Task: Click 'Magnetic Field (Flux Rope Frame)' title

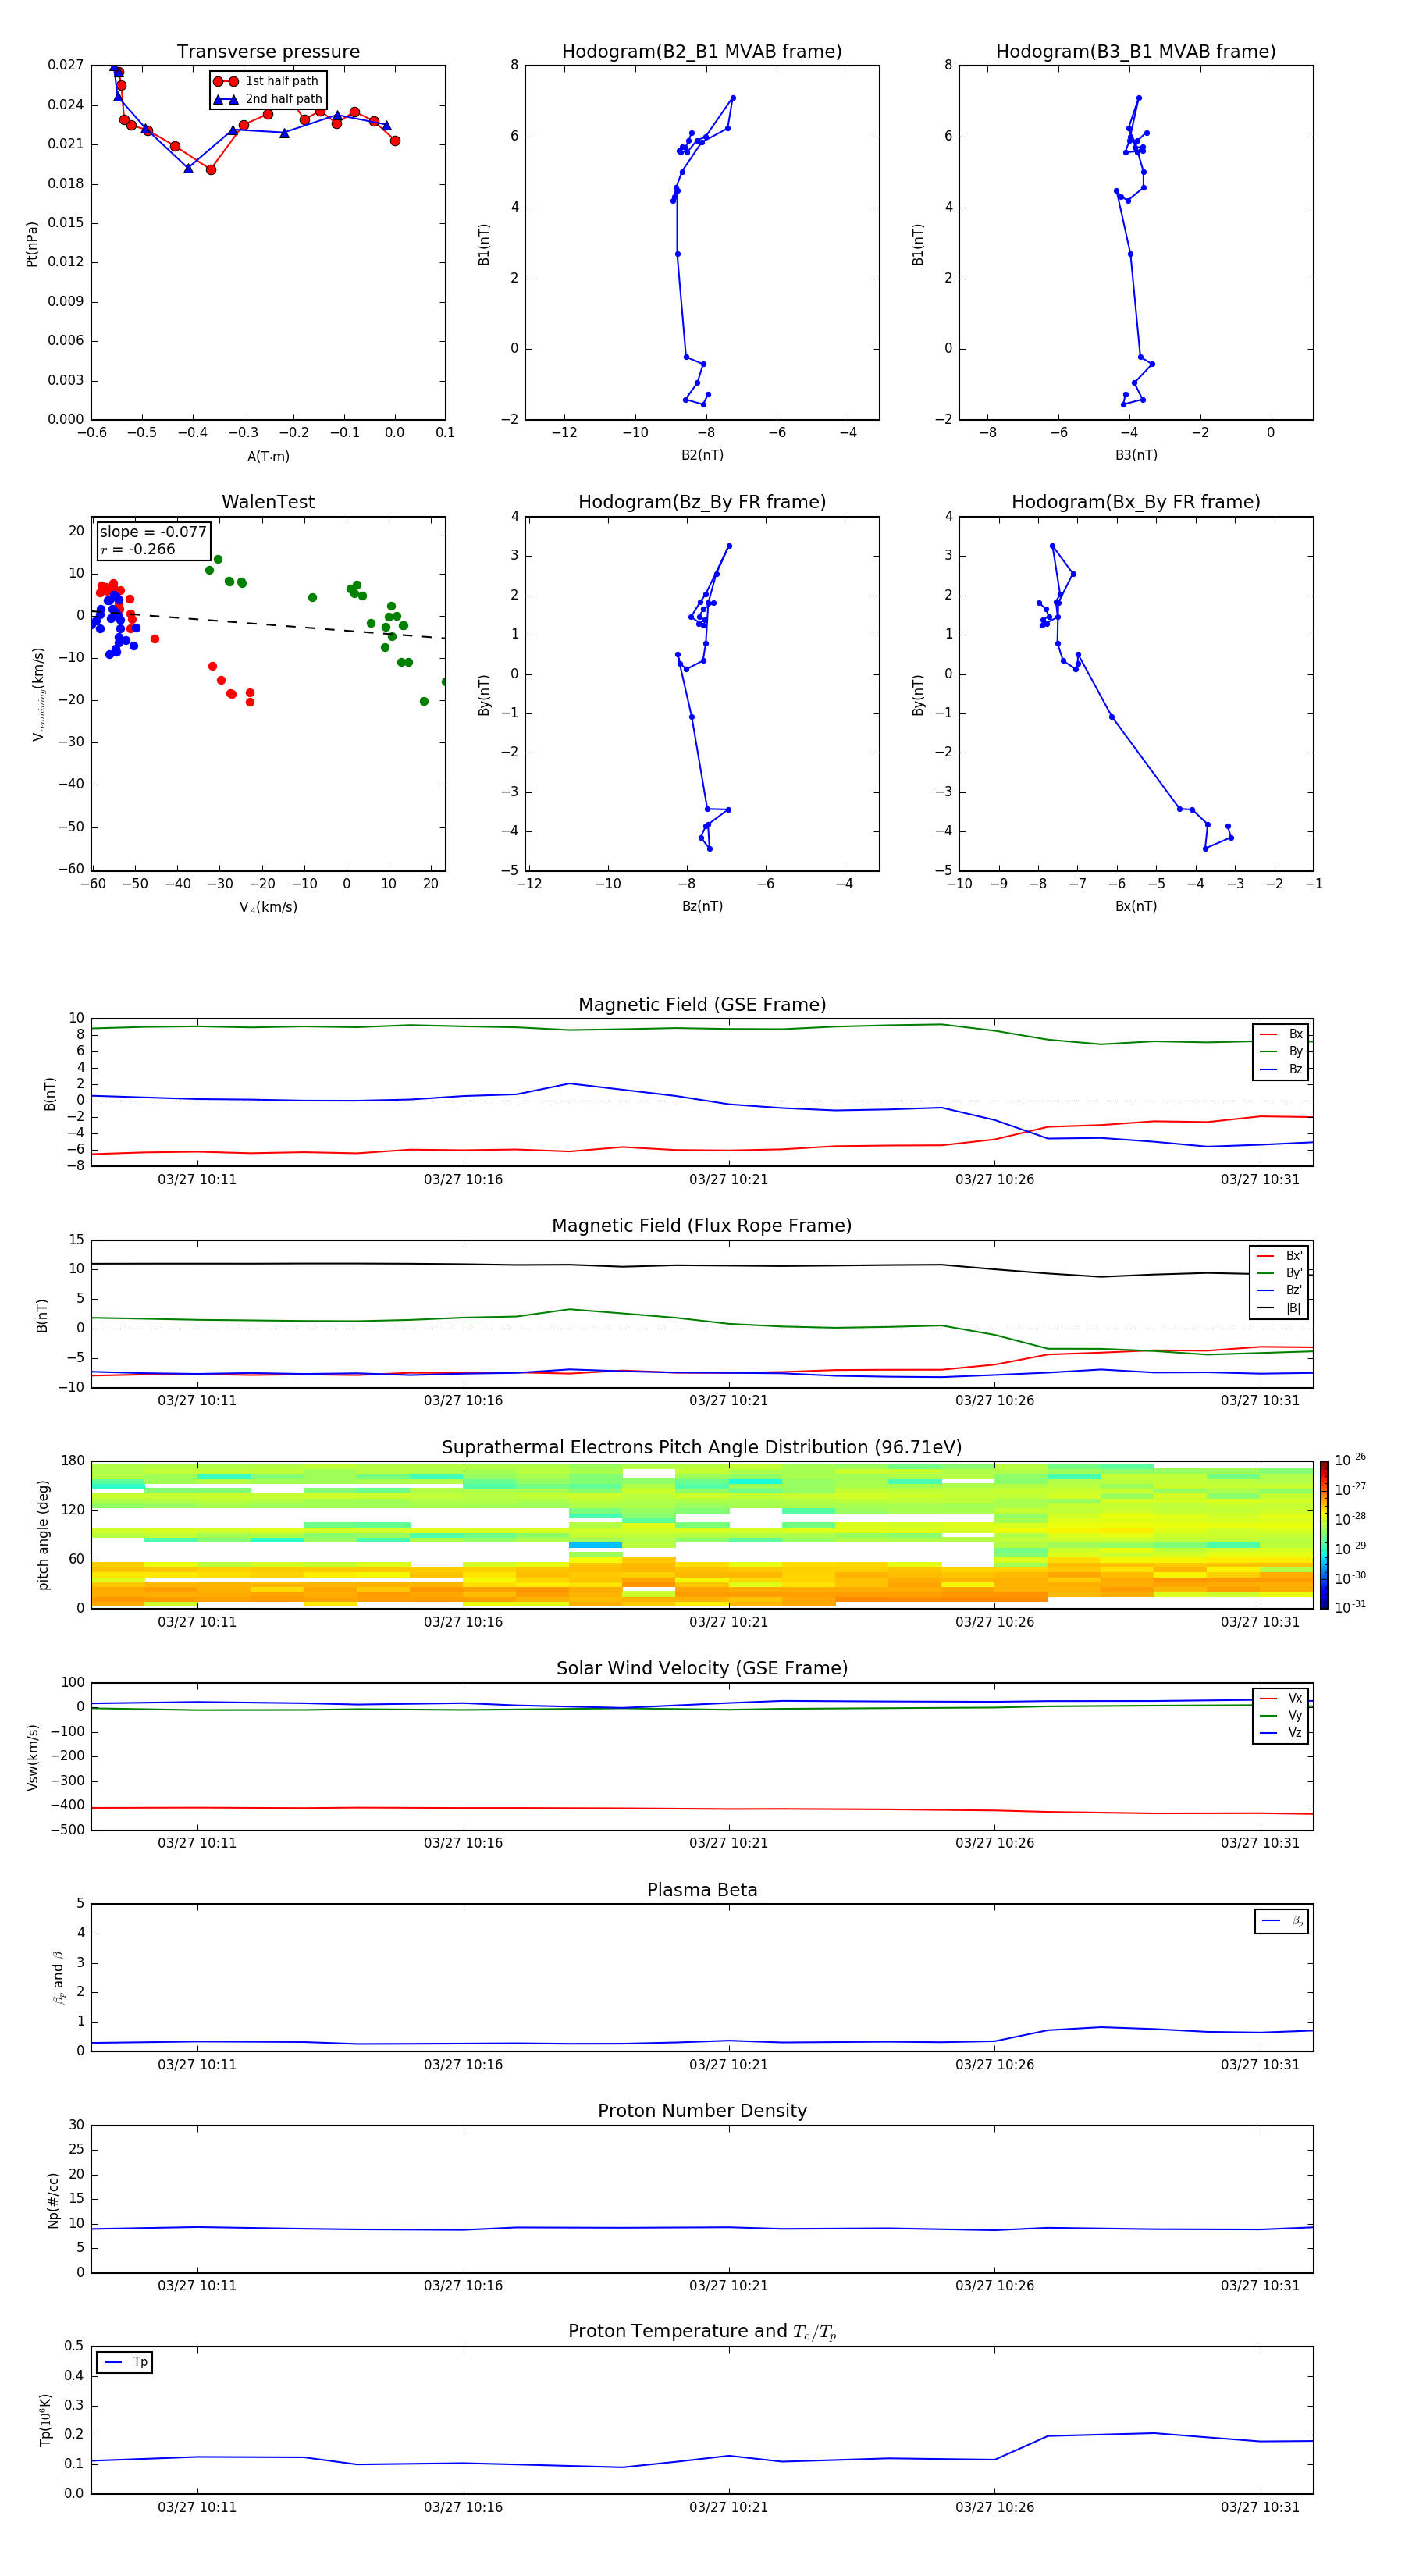Action: pos(702,1226)
